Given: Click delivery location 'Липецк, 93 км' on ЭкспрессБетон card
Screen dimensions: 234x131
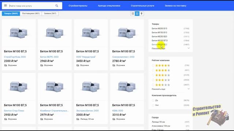Looking at the screenshot, I should [87, 119].
